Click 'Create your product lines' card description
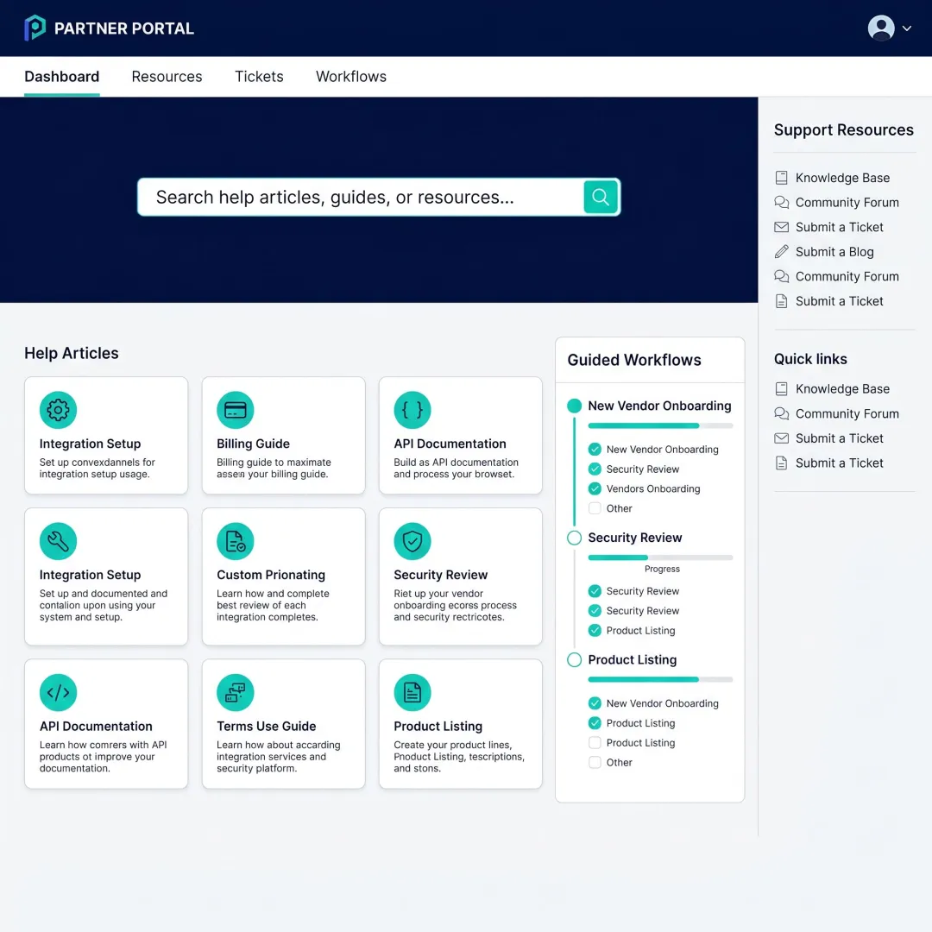Viewport: 932px width, 932px height. tap(459, 757)
